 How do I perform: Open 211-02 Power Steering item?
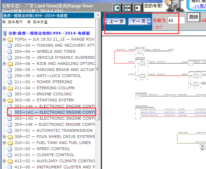(43, 82)
